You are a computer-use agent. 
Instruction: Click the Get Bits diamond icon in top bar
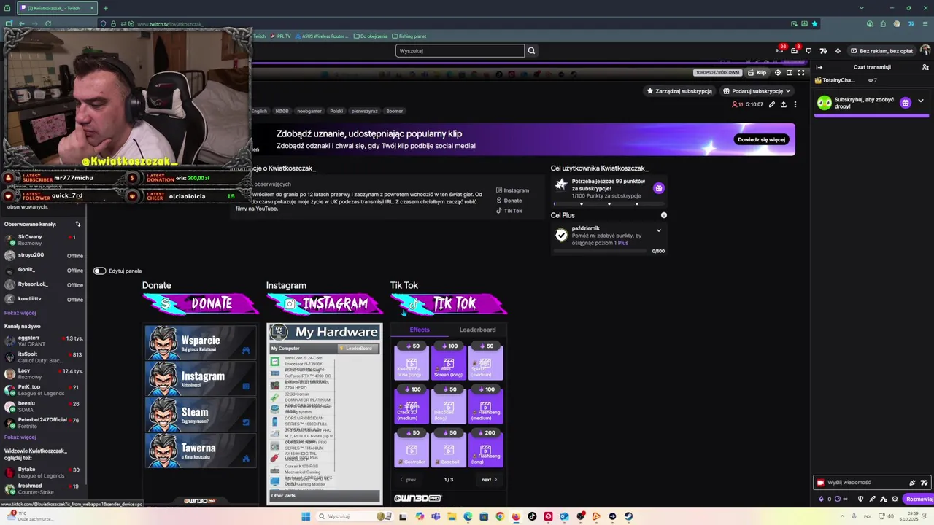click(x=838, y=51)
